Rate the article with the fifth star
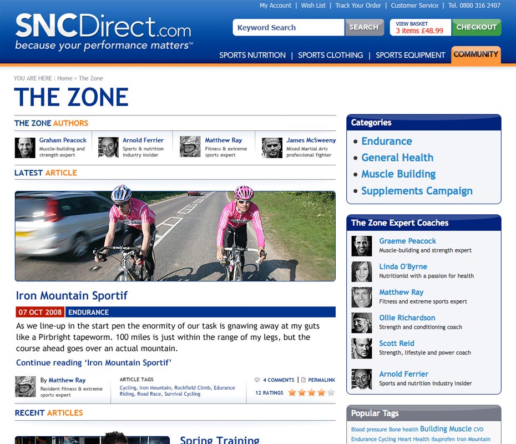 [x=331, y=392]
